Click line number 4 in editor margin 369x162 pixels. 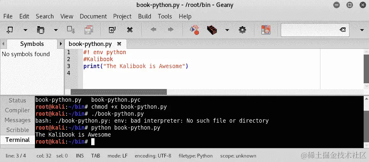[69, 73]
